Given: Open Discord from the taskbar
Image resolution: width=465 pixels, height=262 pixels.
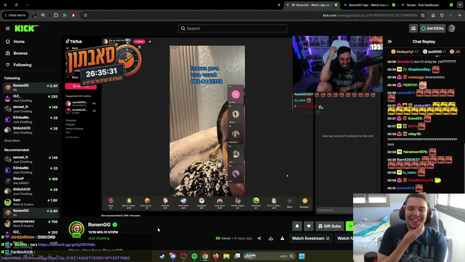Looking at the screenshot, I should coord(173,256).
